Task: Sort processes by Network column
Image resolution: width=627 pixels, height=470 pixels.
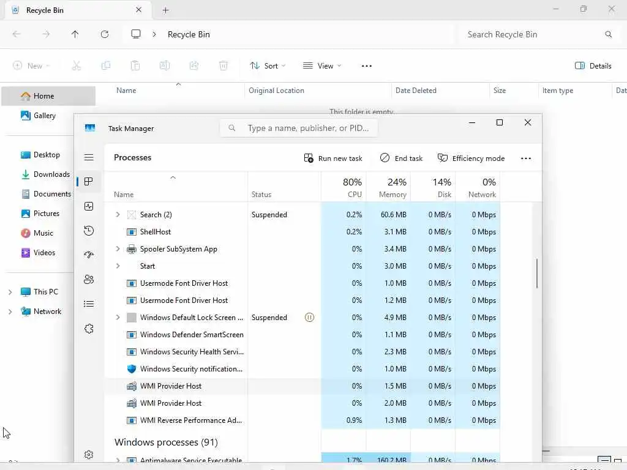Action: pos(478,187)
